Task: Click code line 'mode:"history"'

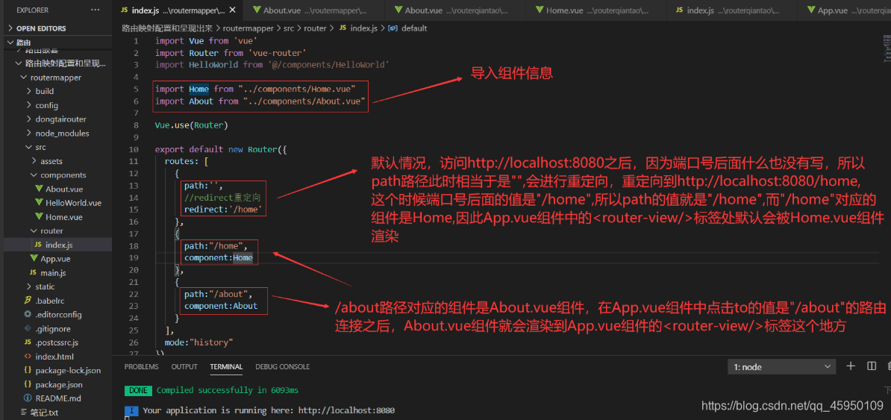Action: 199,342
